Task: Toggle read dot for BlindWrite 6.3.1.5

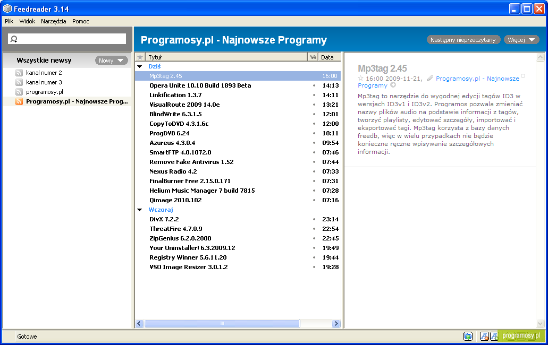Action: click(x=314, y=114)
